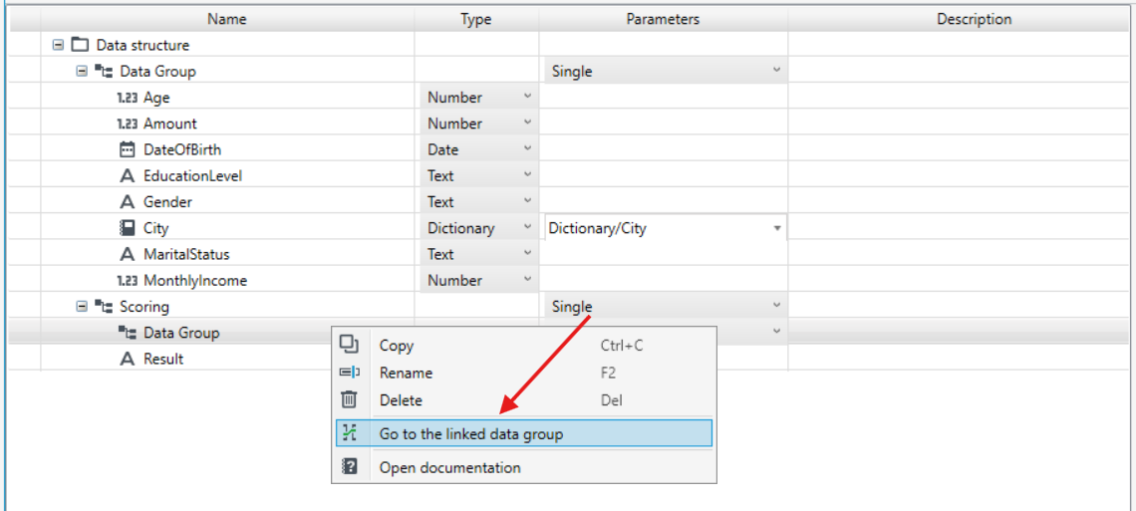Select the Amount row name
1136x511 pixels.
pos(169,124)
